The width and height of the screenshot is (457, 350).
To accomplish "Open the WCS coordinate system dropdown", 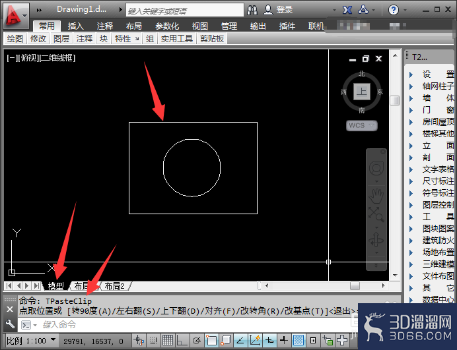I will pos(362,126).
